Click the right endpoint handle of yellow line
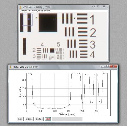The image size is (127, 126). click(x=75, y=18)
